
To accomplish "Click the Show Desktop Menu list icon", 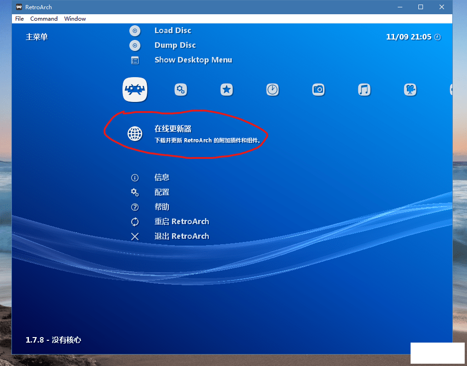I will [135, 61].
